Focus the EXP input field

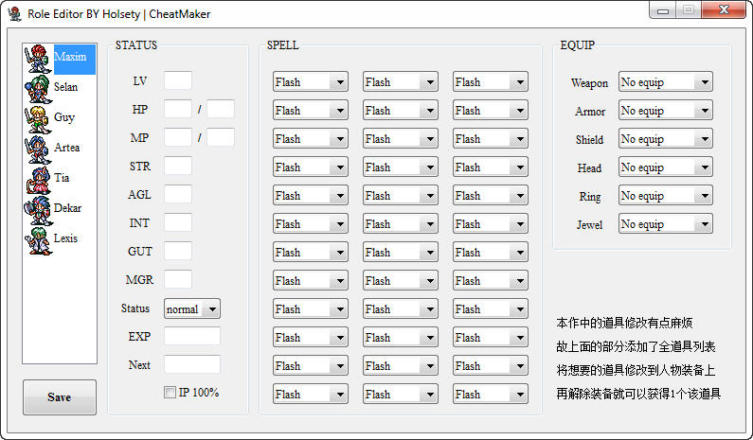point(192,337)
